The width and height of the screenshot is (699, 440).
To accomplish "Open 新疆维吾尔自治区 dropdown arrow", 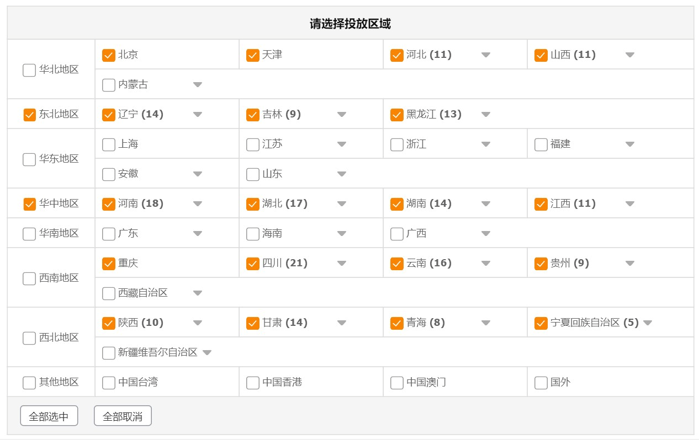I will [207, 353].
